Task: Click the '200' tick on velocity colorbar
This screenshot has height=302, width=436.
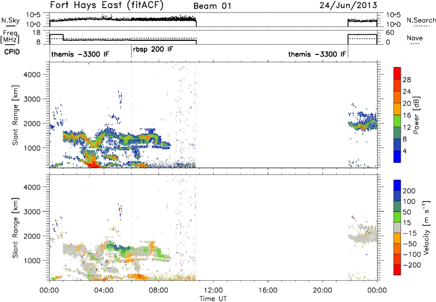Action: [x=409, y=191]
